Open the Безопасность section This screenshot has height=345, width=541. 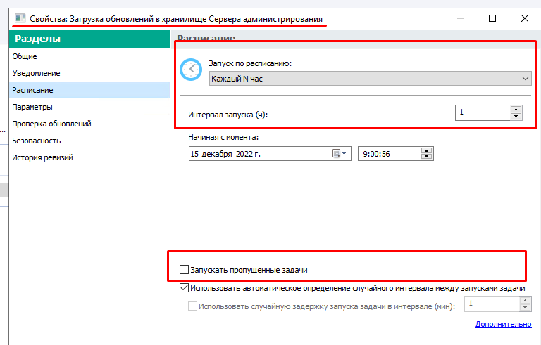coord(89,141)
